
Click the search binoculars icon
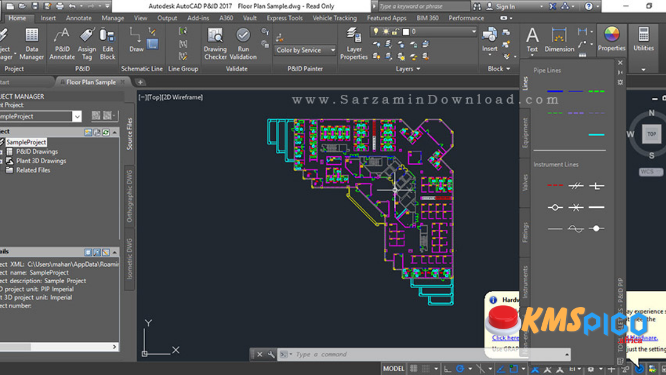pyautogui.click(x=478, y=6)
